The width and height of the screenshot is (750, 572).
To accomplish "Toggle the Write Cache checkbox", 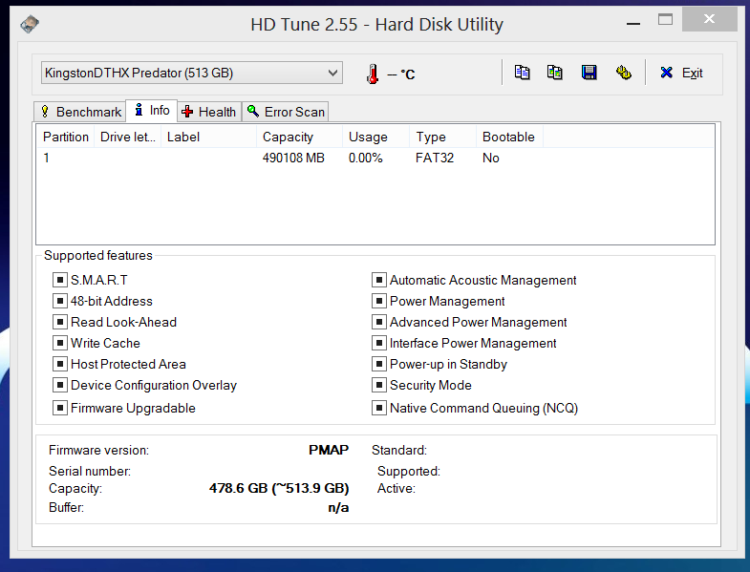I will pyautogui.click(x=60, y=344).
